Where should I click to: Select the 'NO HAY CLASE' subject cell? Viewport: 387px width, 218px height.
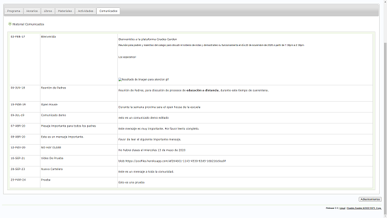79,150
